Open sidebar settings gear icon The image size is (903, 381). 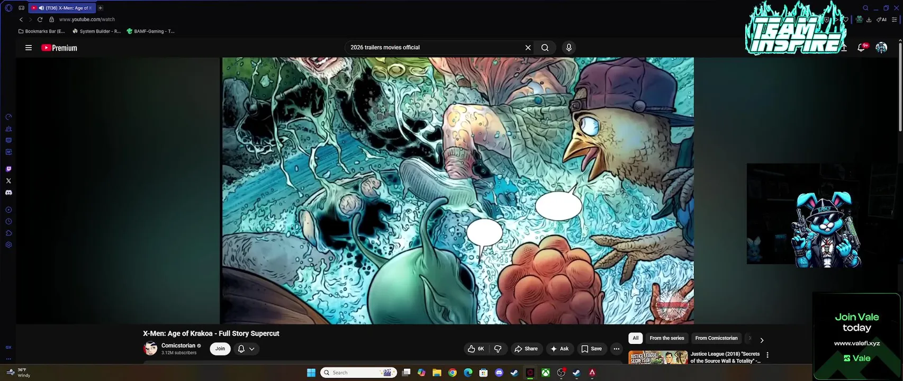(x=8, y=245)
